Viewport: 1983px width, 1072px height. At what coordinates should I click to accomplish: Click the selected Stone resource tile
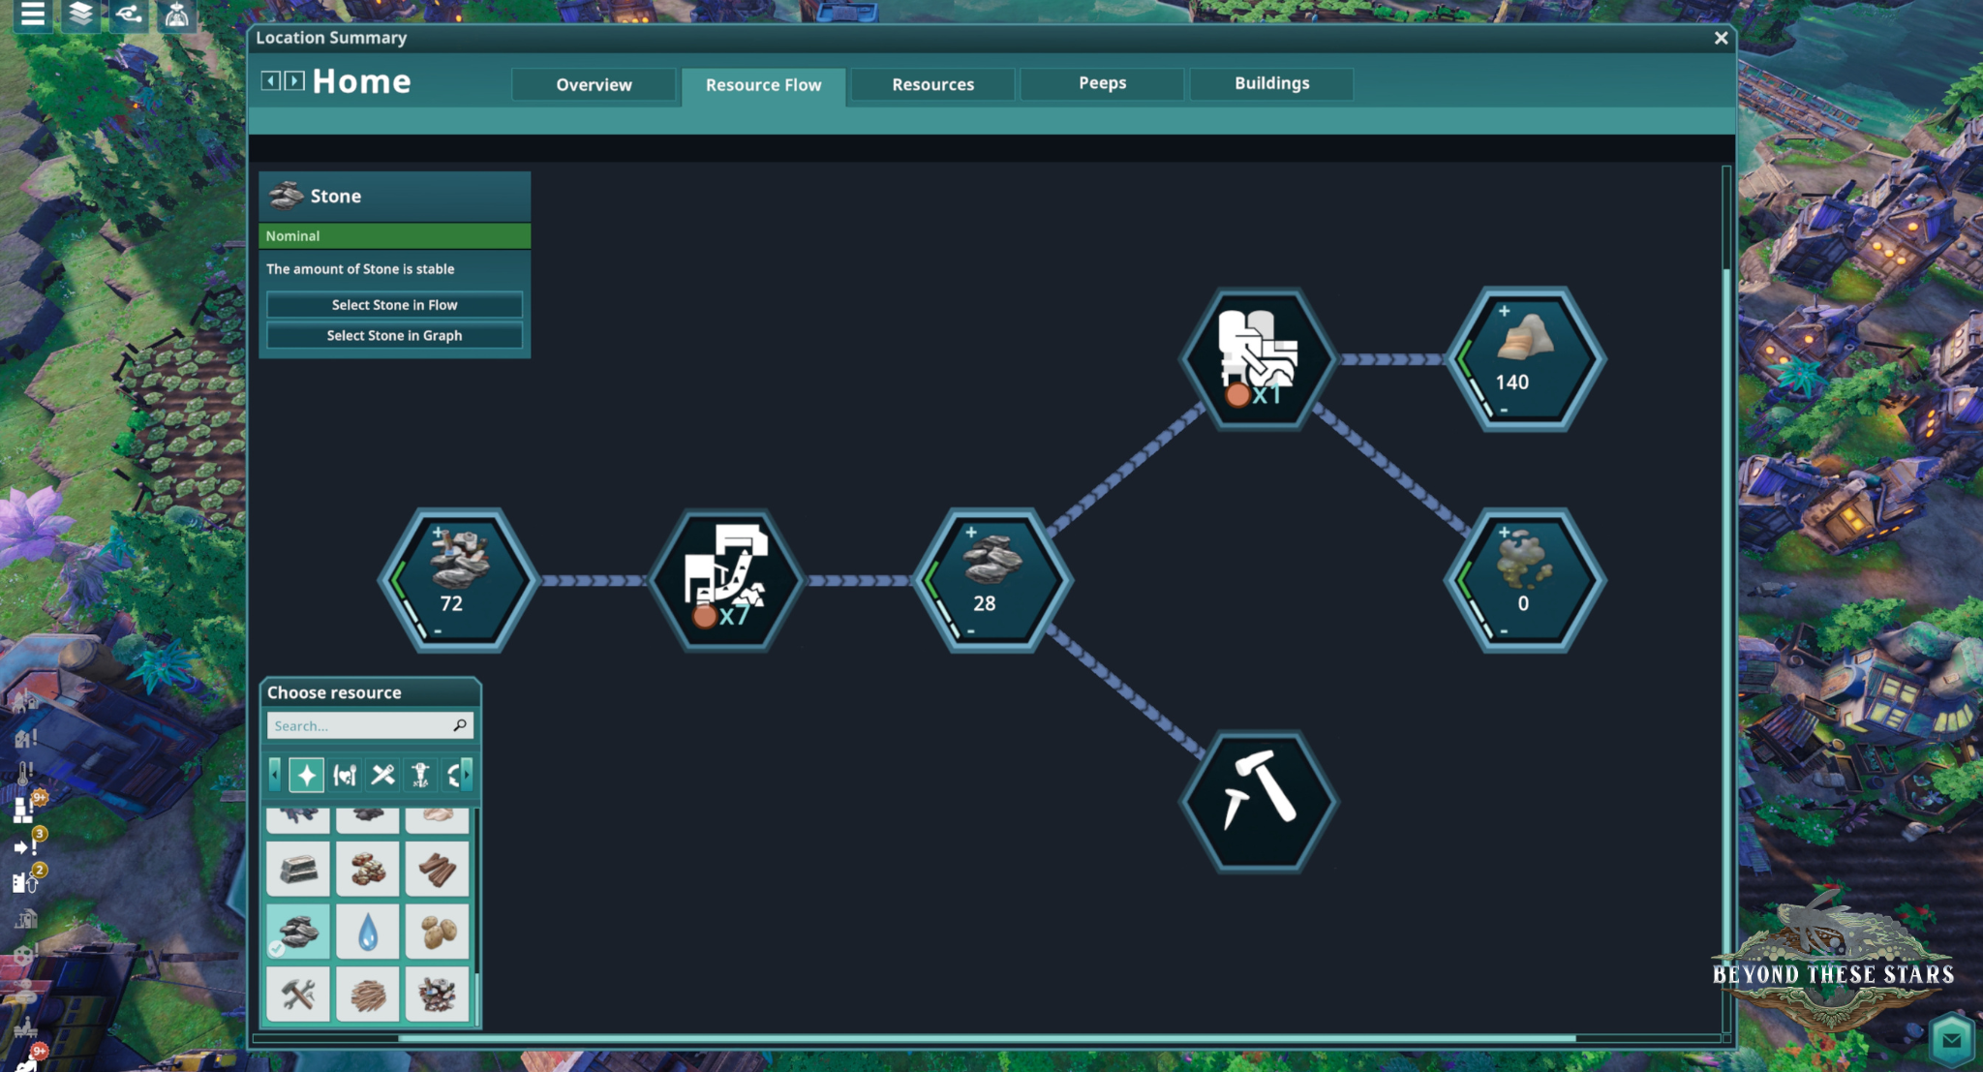(x=298, y=932)
